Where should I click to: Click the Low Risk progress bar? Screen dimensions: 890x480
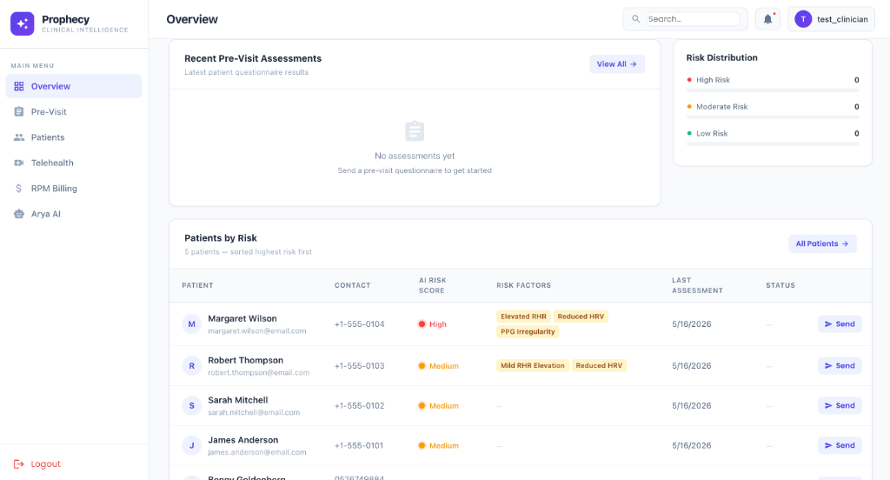773,143
